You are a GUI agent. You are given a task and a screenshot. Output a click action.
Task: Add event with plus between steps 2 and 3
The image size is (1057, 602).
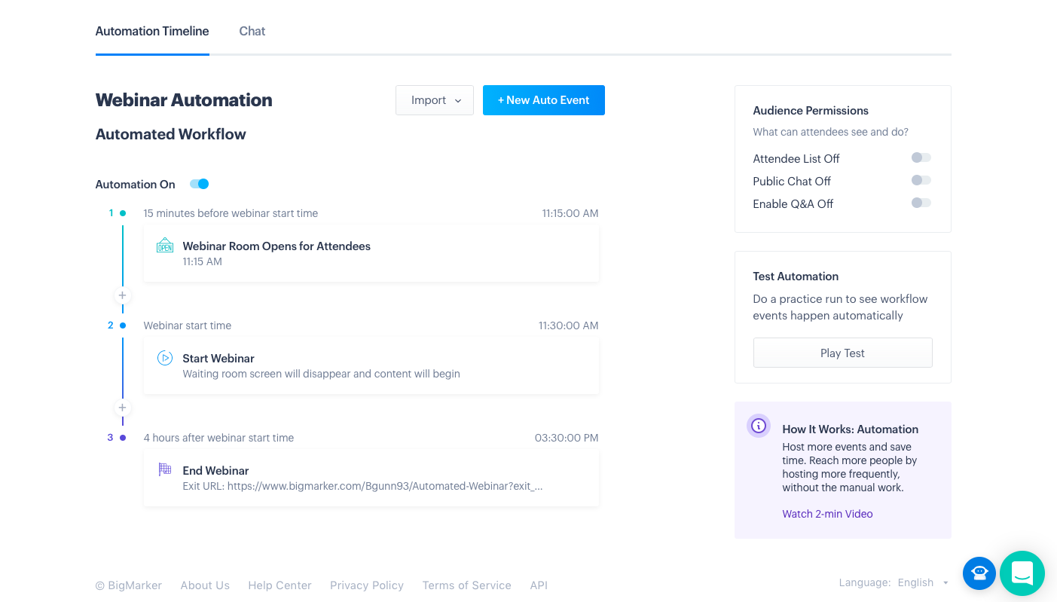pos(122,408)
